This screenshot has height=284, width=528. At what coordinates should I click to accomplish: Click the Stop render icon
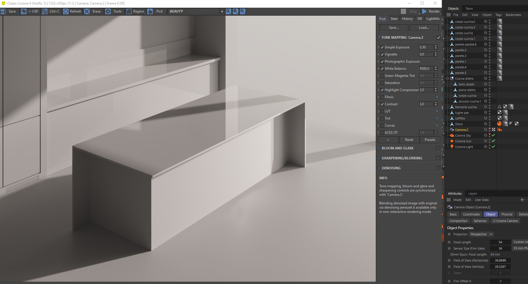tap(403, 11)
